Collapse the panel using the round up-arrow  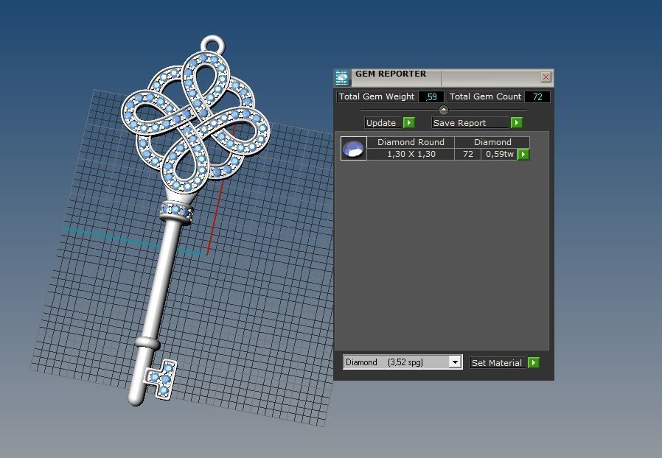443,110
